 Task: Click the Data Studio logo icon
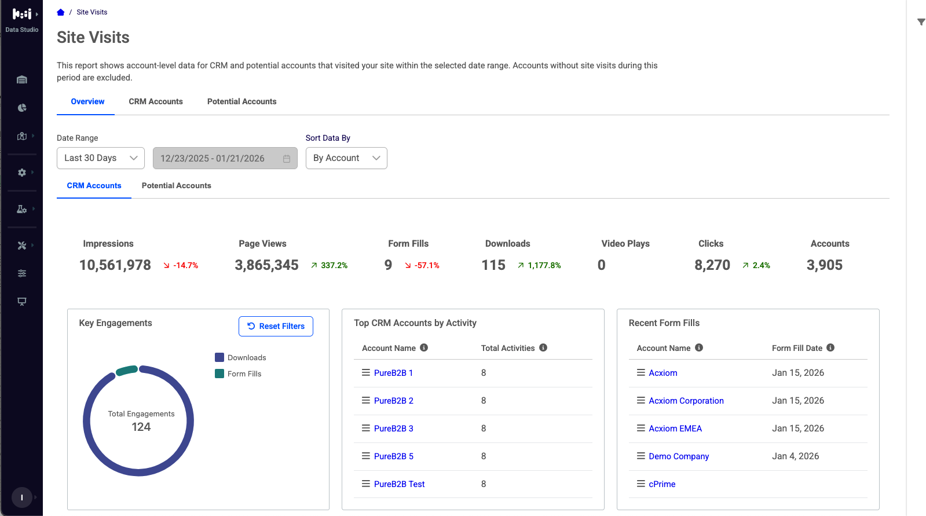(22, 14)
